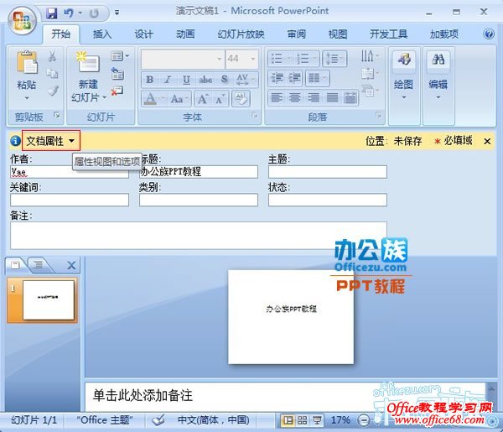Switch to the 设计 ribbon tab

tap(143, 34)
